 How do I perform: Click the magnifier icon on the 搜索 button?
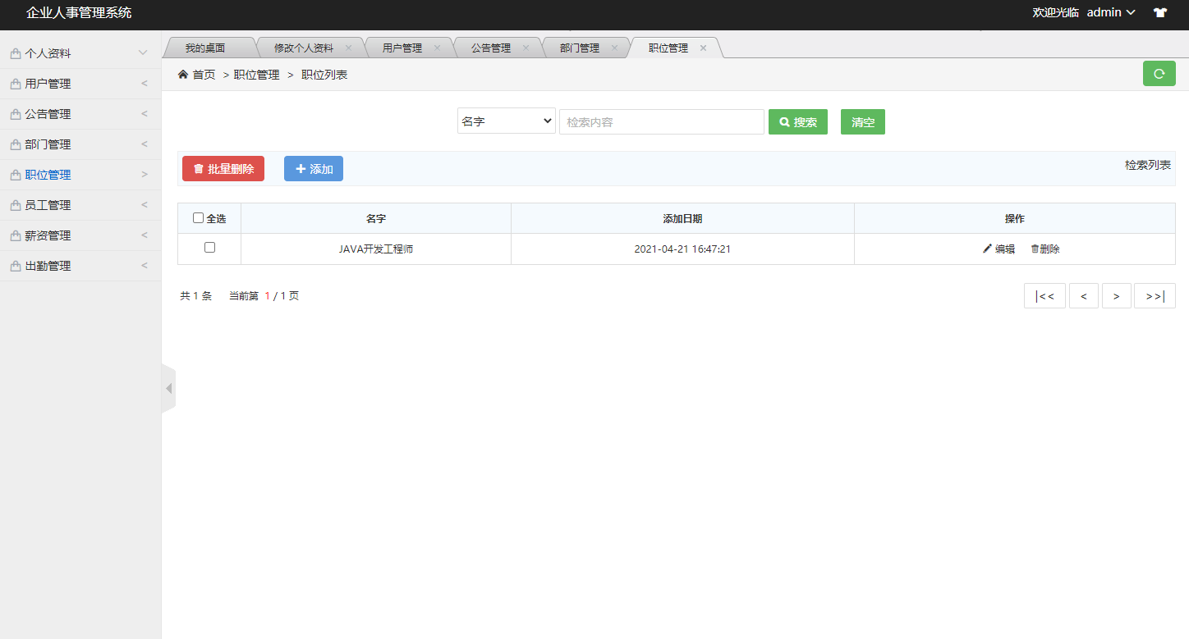point(783,121)
